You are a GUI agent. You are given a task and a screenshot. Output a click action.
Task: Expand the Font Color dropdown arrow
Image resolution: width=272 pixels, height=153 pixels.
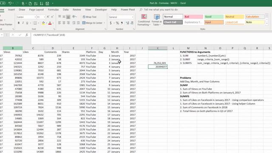point(53,23)
